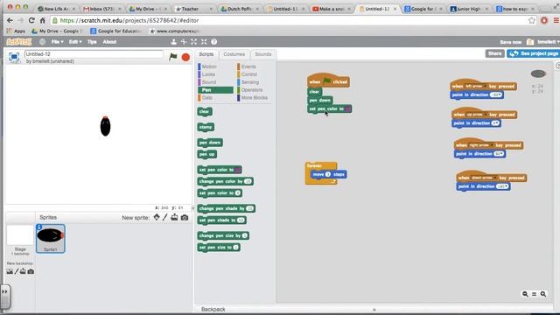
Task: Open the Edit menu
Action: coord(75,42)
